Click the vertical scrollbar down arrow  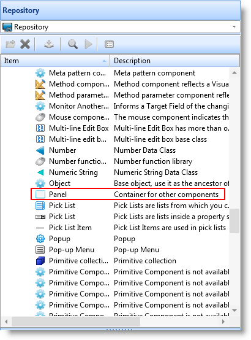click(x=234, y=311)
